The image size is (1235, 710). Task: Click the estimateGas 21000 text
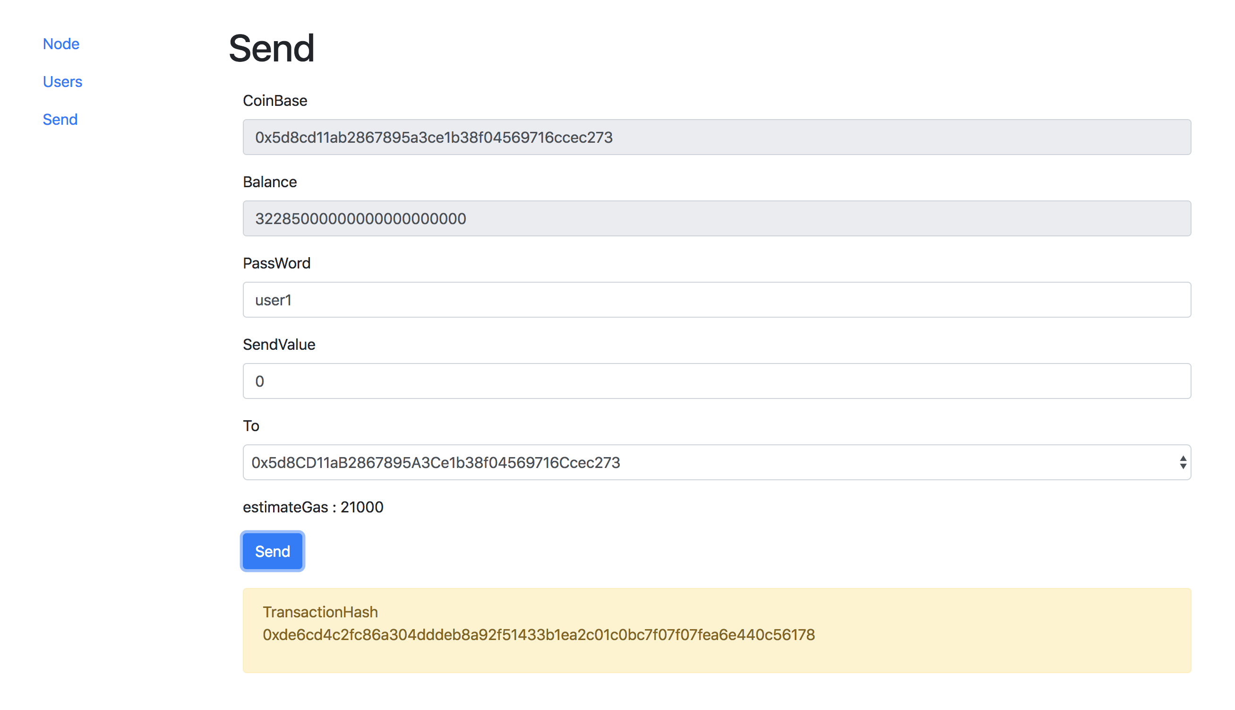(x=313, y=507)
